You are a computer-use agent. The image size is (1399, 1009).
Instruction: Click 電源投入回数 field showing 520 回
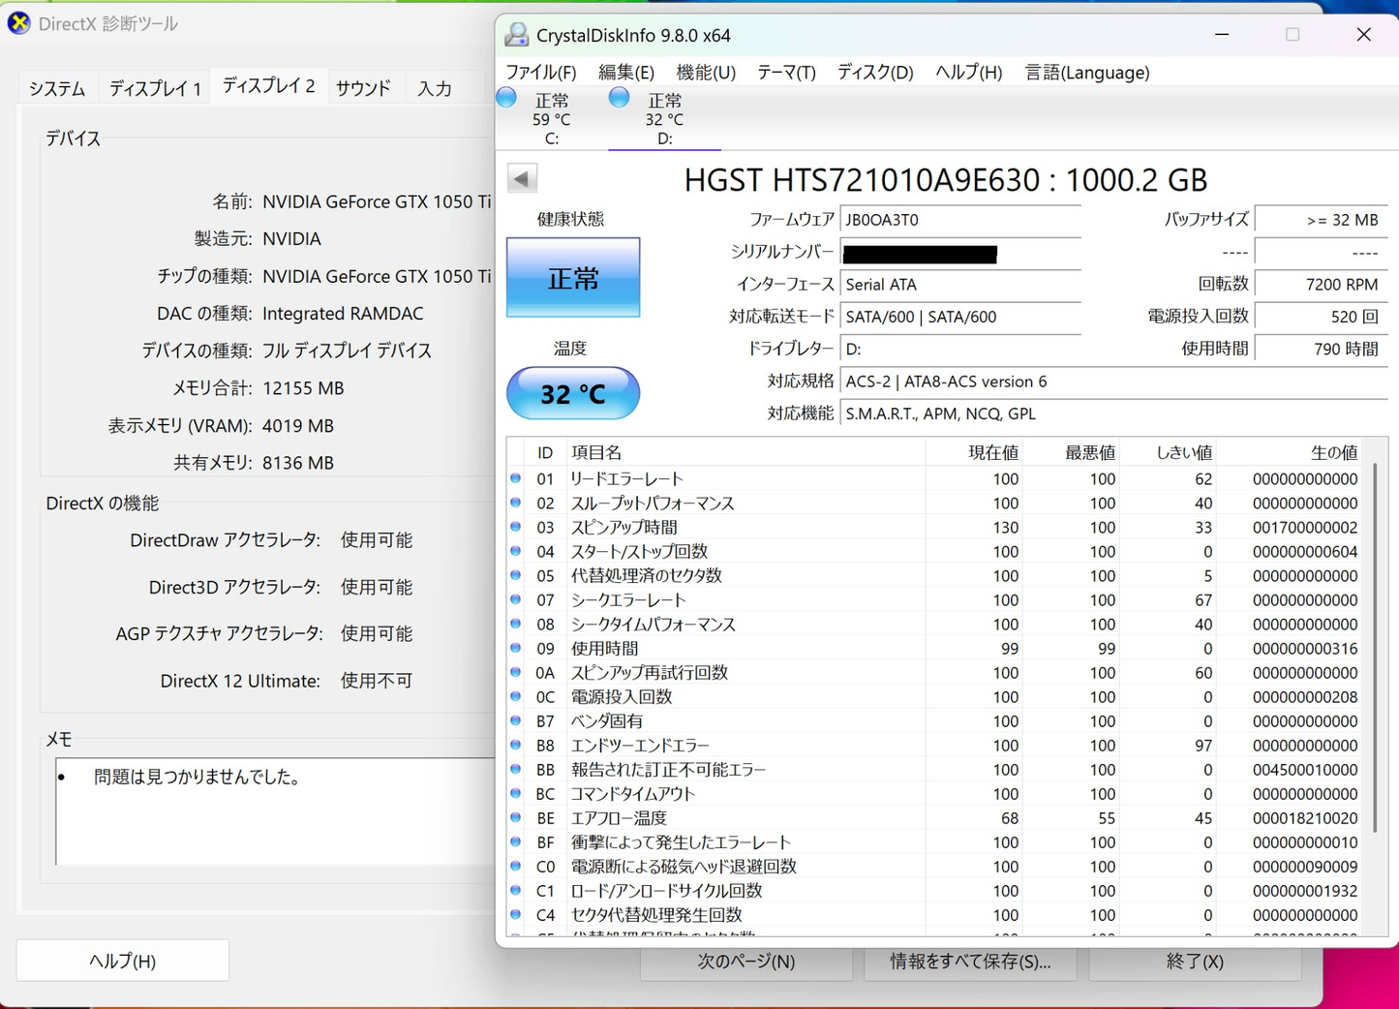click(x=1321, y=317)
